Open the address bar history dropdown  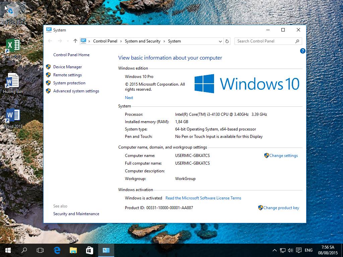pos(220,41)
